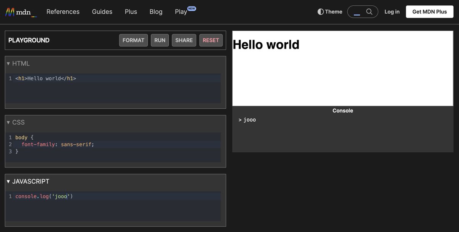This screenshot has width=459, height=232.
Task: Open the Plus menu
Action: tap(131, 12)
